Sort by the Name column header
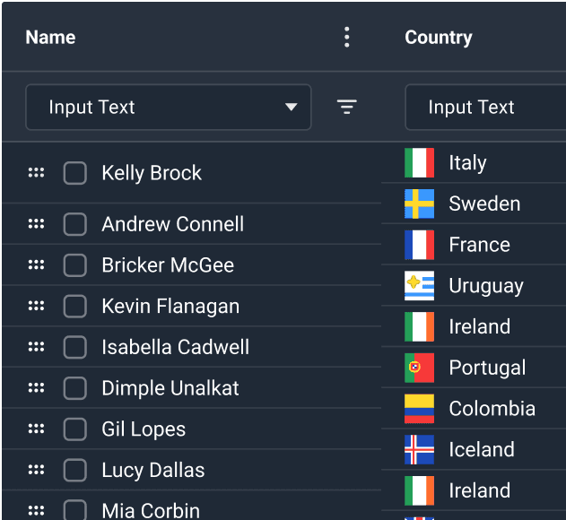 point(50,37)
